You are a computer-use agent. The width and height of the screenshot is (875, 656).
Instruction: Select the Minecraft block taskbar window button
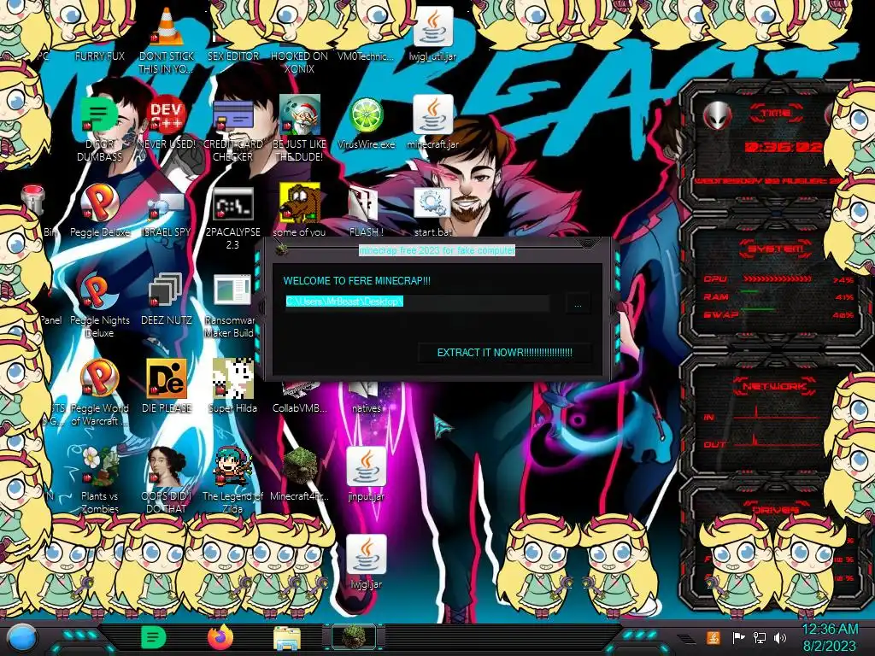[x=354, y=637]
